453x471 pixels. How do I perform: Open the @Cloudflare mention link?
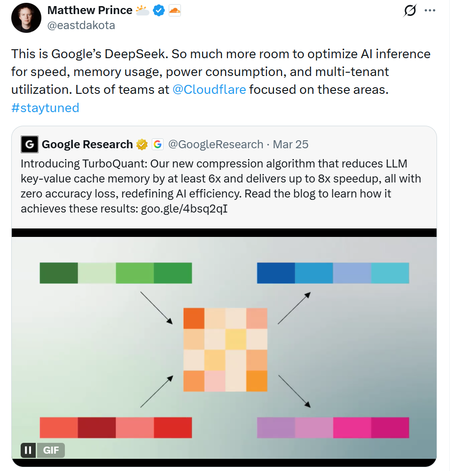click(209, 89)
